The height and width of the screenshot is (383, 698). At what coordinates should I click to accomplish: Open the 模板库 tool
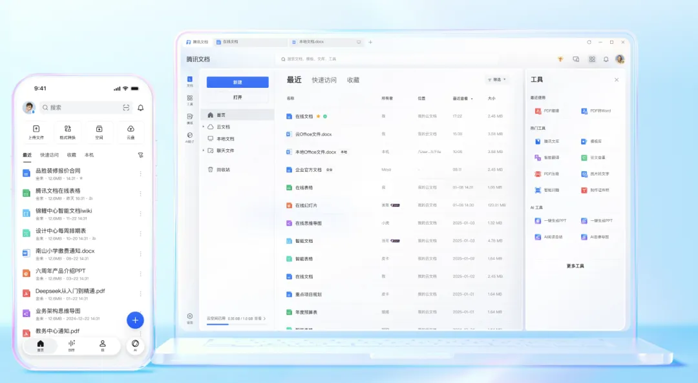591,141
